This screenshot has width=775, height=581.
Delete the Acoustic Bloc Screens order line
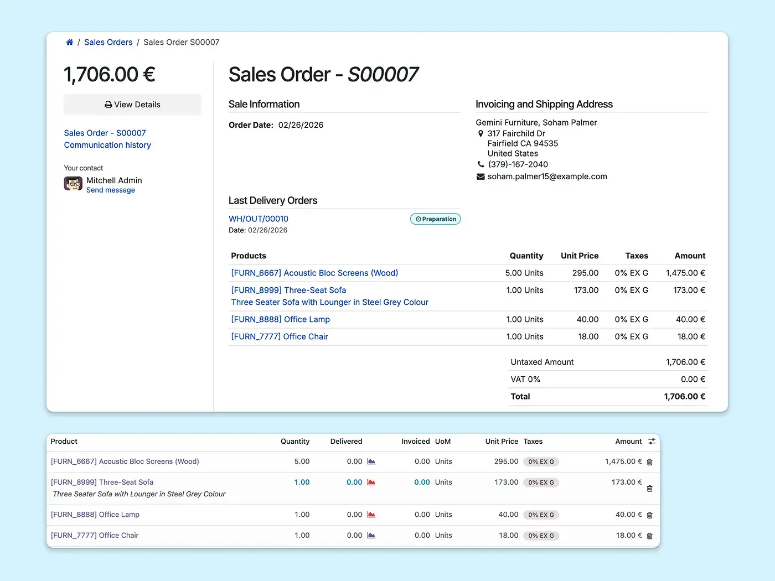(650, 462)
